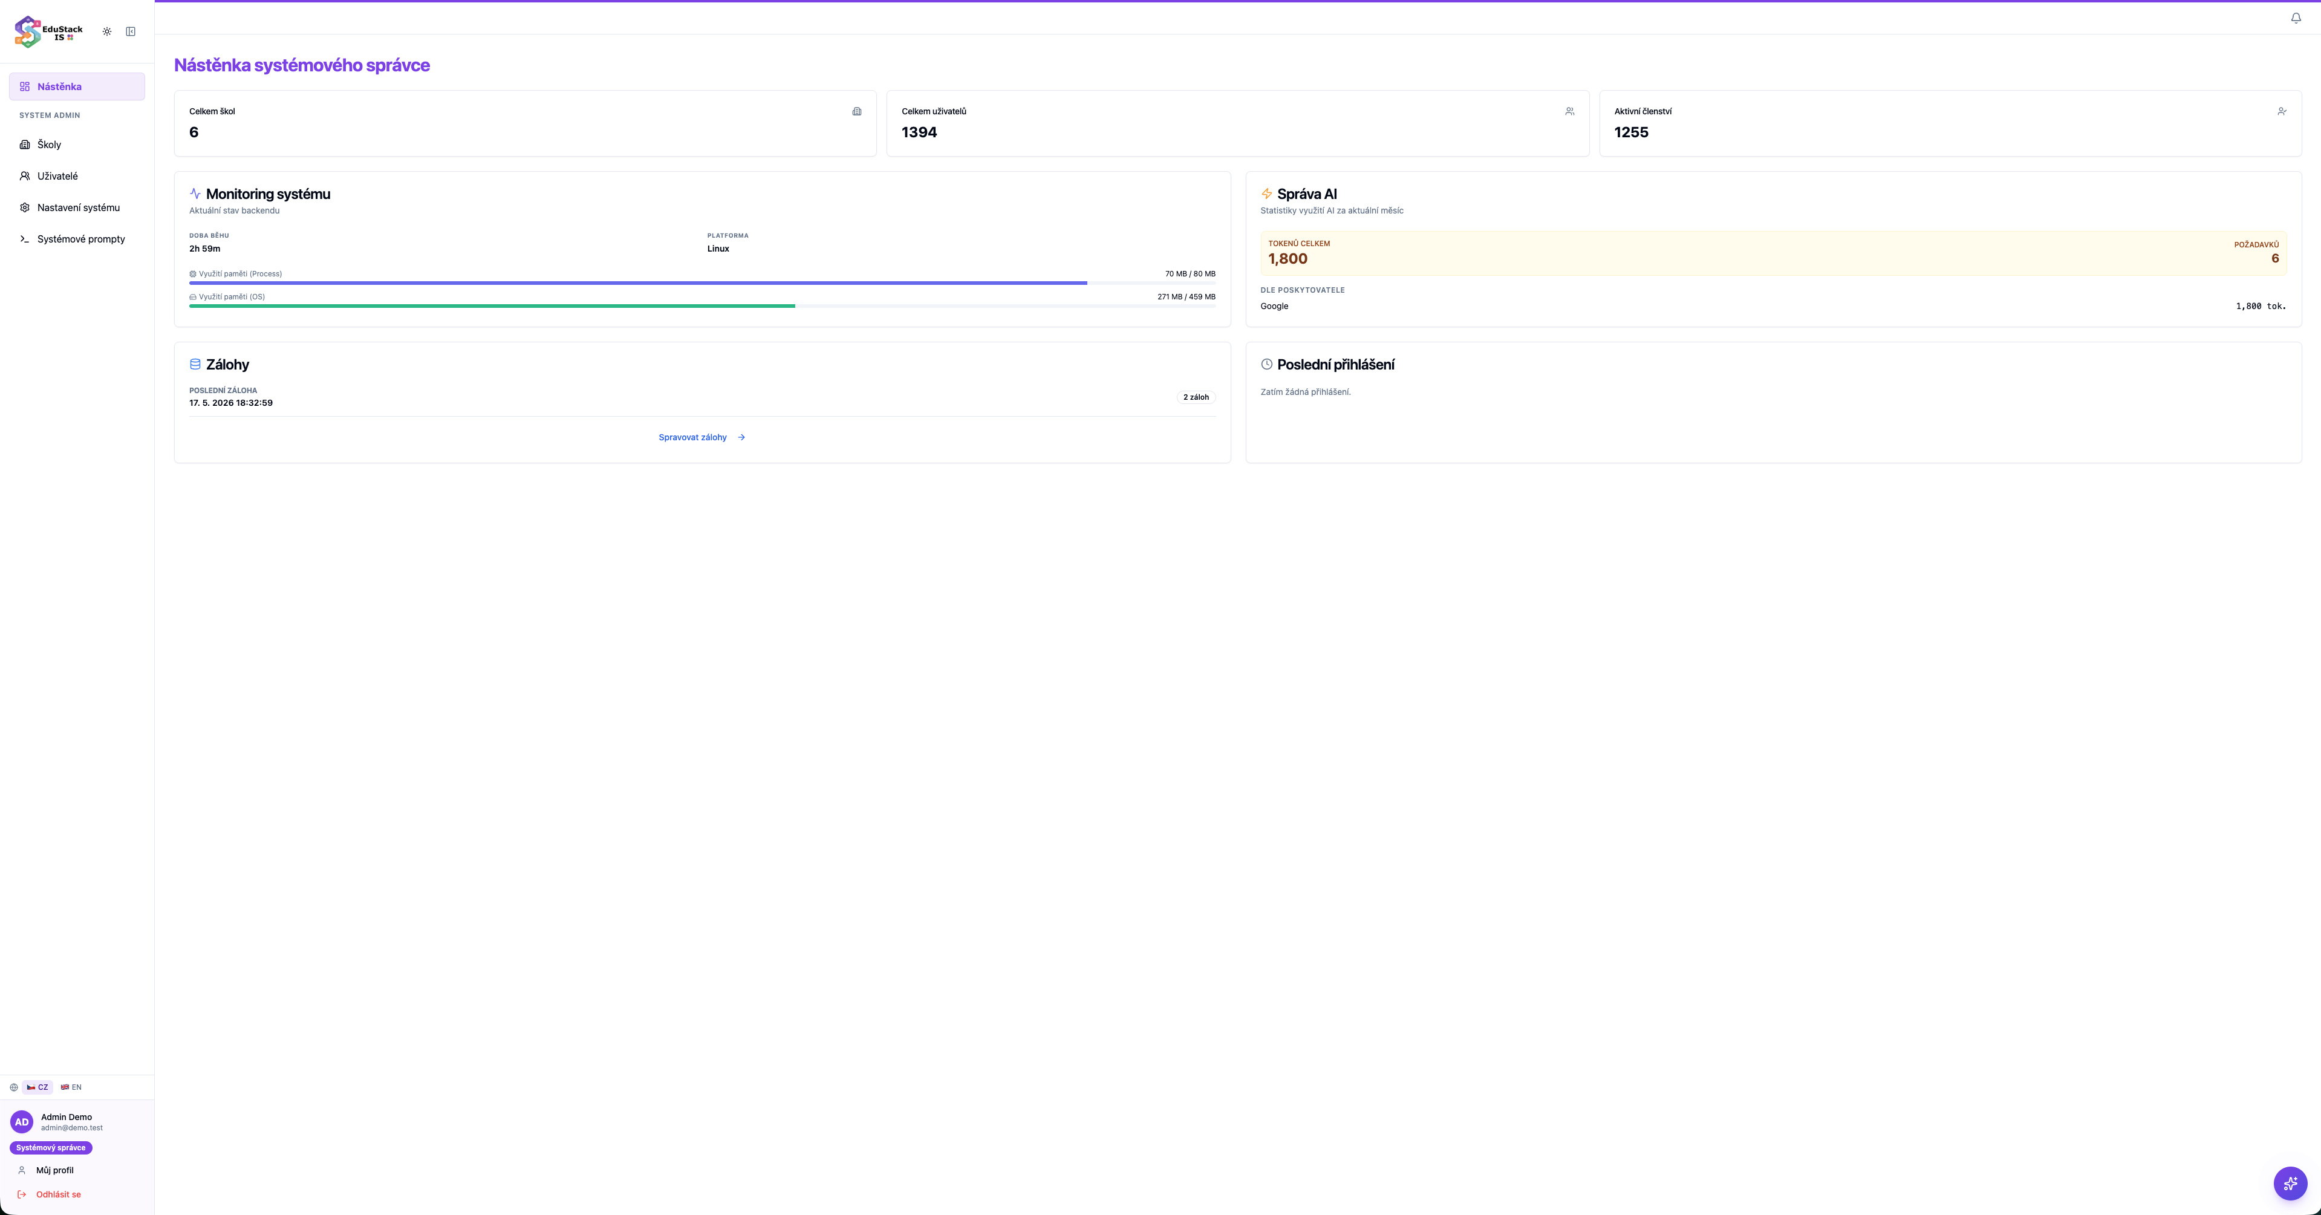Click the Požadavků value 6
This screenshot has width=2321, height=1215.
pyautogui.click(x=2275, y=259)
